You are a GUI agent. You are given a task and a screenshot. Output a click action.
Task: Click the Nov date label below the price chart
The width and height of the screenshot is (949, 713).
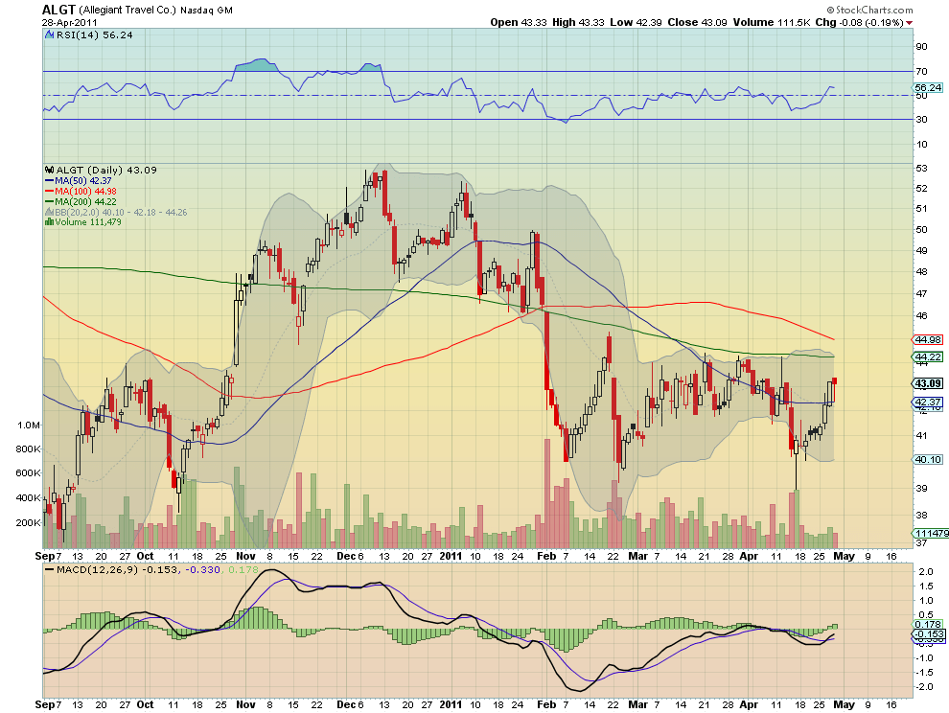pyautogui.click(x=245, y=556)
